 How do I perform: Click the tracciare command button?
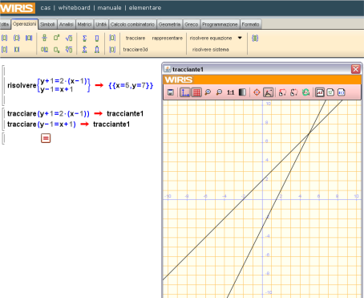coord(135,38)
